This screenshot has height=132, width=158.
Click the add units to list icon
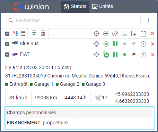(34, 33)
